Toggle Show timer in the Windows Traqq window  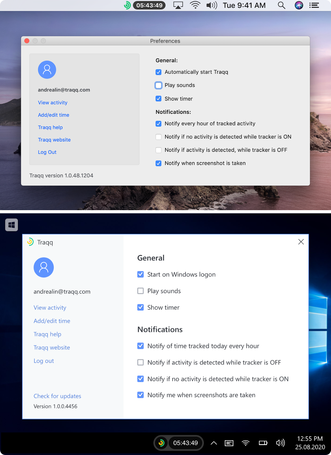pyautogui.click(x=140, y=307)
